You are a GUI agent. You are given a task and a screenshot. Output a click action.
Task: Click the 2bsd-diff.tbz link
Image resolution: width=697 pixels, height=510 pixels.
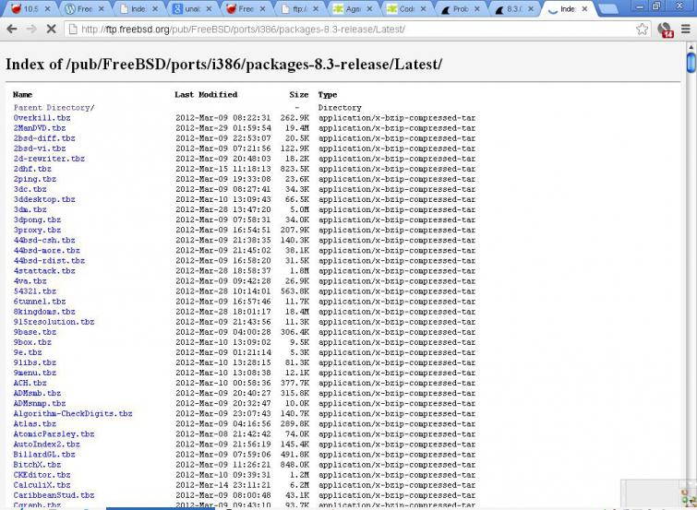(44, 138)
